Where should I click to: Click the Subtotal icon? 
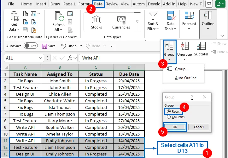[x=201, y=46]
